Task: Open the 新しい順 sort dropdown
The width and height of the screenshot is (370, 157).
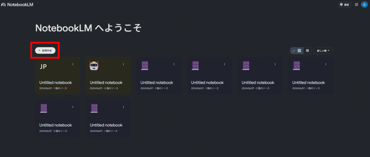Action: [x=323, y=50]
